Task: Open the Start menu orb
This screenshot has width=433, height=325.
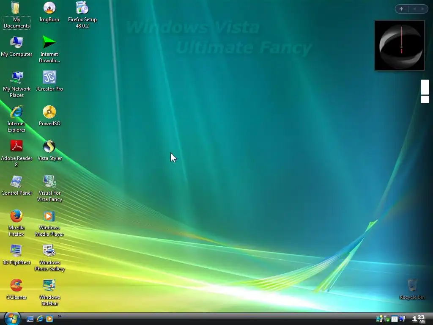Action: pyautogui.click(x=12, y=318)
